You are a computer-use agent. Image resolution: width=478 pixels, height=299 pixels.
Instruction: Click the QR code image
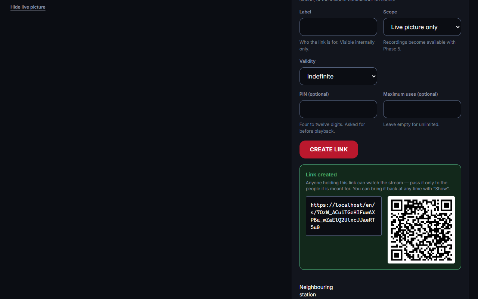pyautogui.click(x=421, y=230)
